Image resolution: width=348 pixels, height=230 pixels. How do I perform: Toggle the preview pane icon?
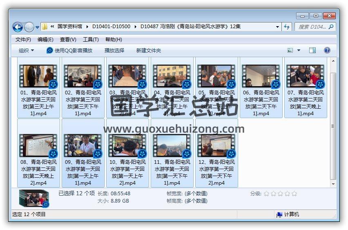pos(312,50)
